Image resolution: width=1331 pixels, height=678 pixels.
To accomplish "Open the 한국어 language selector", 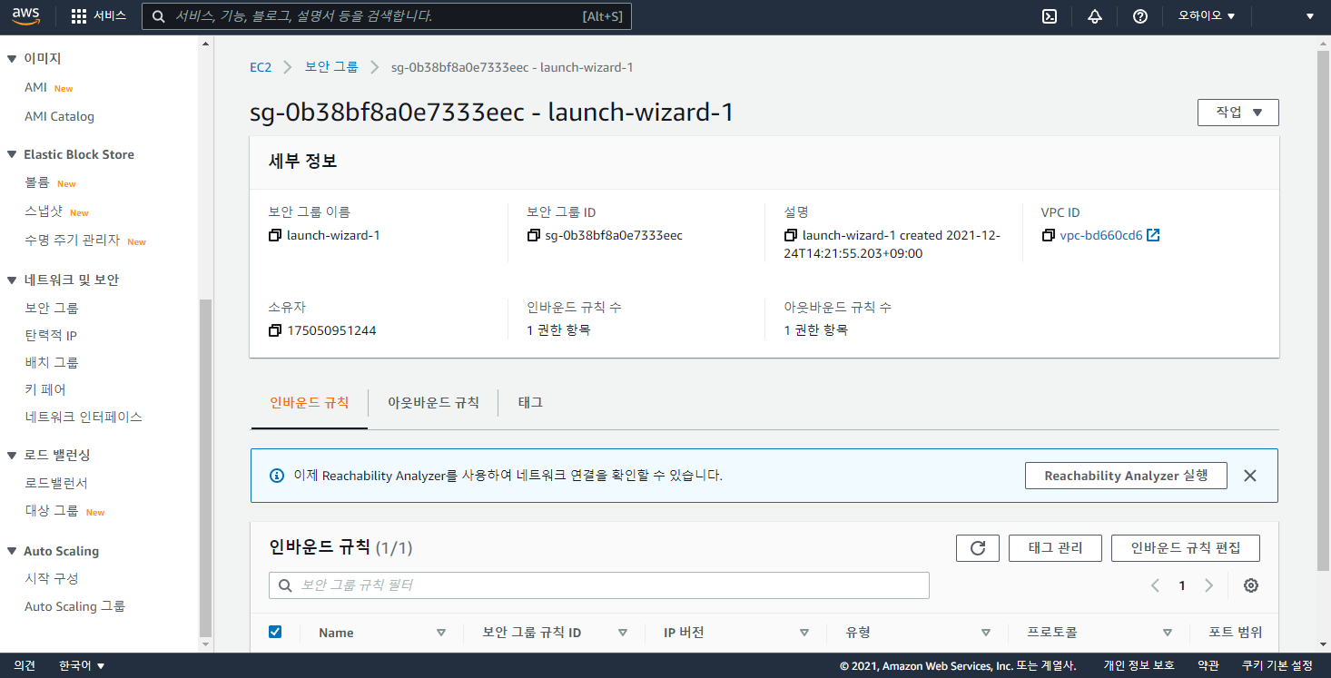I will [82, 665].
